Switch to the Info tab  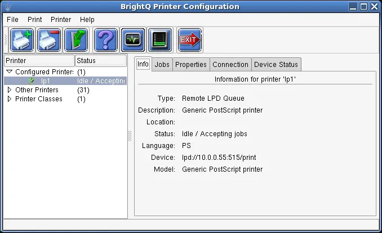[143, 64]
